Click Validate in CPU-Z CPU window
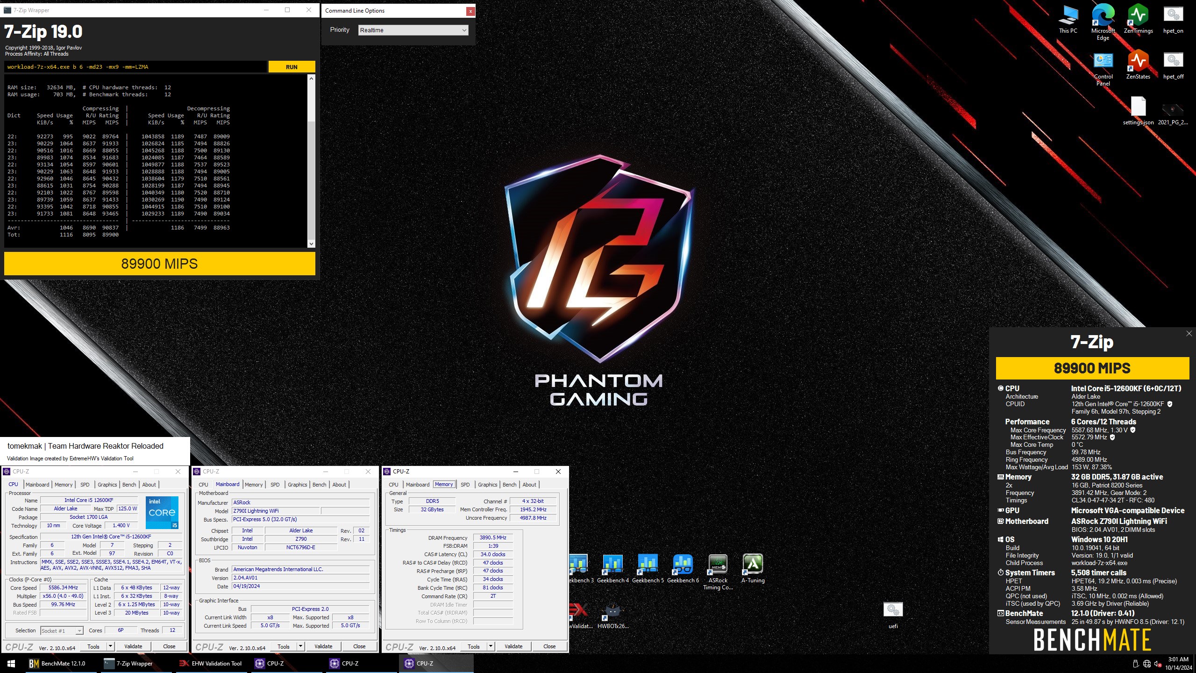This screenshot has height=673, width=1196. pyautogui.click(x=133, y=646)
